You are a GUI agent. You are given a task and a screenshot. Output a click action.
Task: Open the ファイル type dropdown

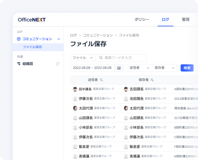click(83, 58)
